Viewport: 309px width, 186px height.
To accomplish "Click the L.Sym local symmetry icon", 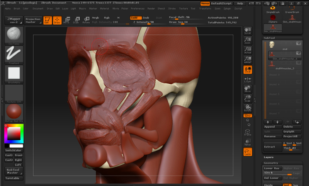I will 248,80.
